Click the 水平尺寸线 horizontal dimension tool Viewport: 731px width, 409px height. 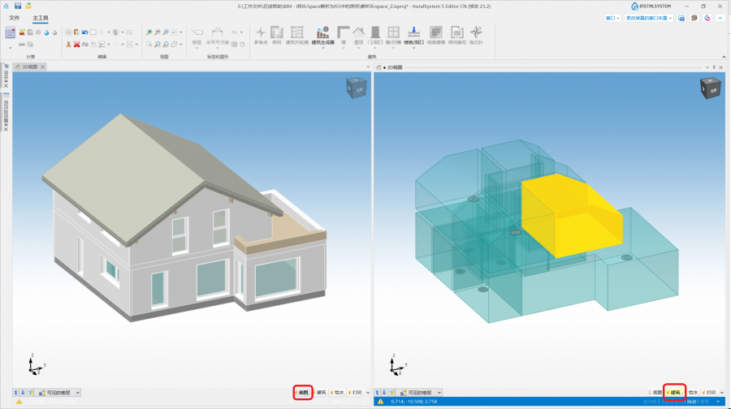tap(217, 35)
